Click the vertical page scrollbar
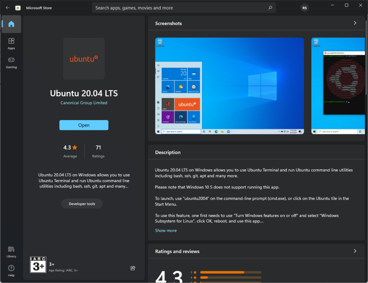This screenshot has width=368, height=283. point(366,57)
